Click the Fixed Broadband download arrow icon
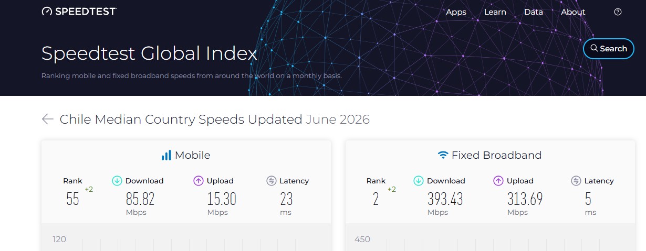This screenshot has height=251, width=646. (419, 181)
